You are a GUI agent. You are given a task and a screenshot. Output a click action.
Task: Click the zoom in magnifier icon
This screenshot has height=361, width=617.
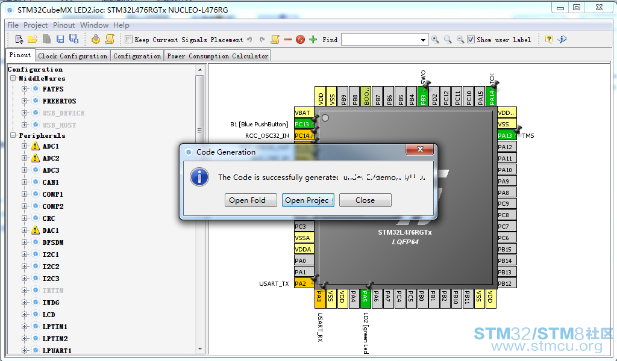435,40
